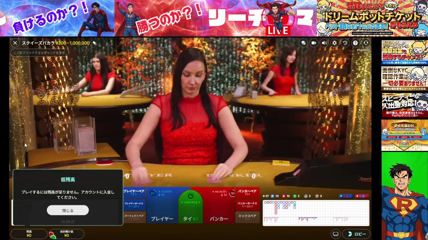This screenshot has width=428, height=240.
Task: Go to the ロビー lobby
Action: (x=356, y=234)
